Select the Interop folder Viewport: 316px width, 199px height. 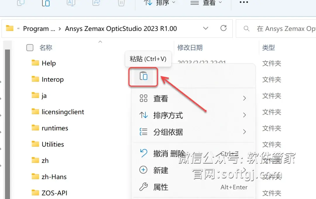[53, 79]
